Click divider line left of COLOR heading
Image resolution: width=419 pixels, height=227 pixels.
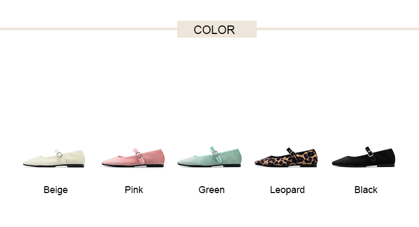coord(89,29)
